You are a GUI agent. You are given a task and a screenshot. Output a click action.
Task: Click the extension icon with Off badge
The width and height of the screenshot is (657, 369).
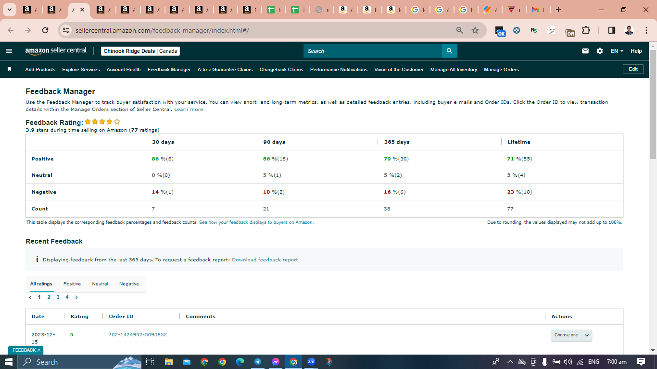pos(570,32)
